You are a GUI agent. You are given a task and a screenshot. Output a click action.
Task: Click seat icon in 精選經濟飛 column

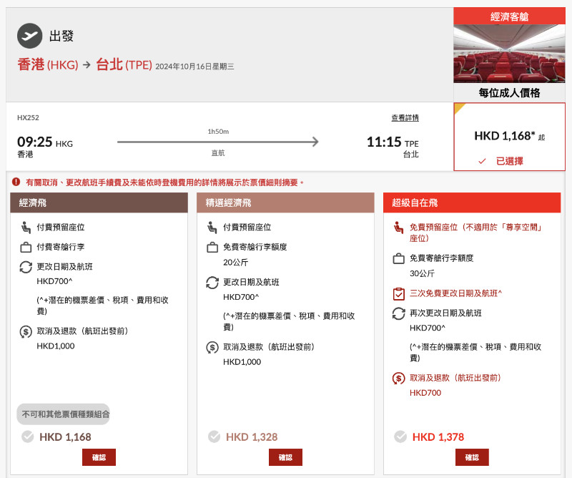coord(212,227)
